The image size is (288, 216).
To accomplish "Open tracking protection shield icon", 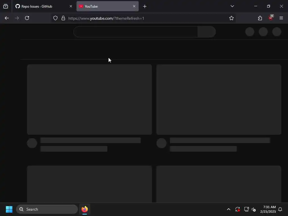I will (x=55, y=18).
